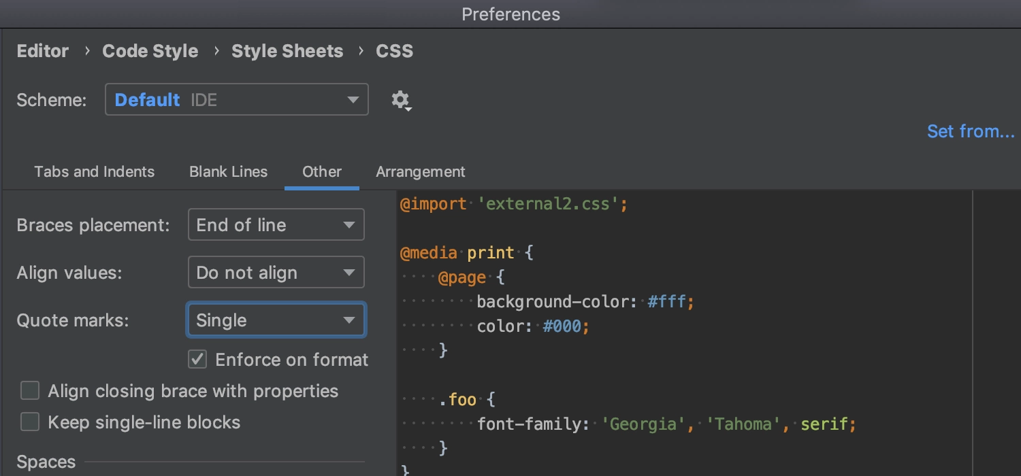Go to Code Style in the breadcrumb
The image size is (1021, 476).
click(150, 51)
